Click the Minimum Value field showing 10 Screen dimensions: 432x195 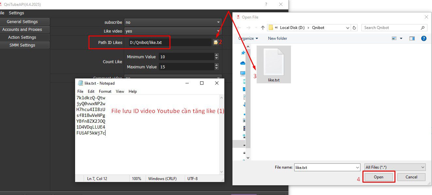tap(186, 57)
